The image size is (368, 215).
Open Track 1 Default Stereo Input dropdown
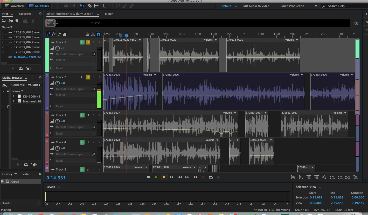pyautogui.click(x=72, y=54)
